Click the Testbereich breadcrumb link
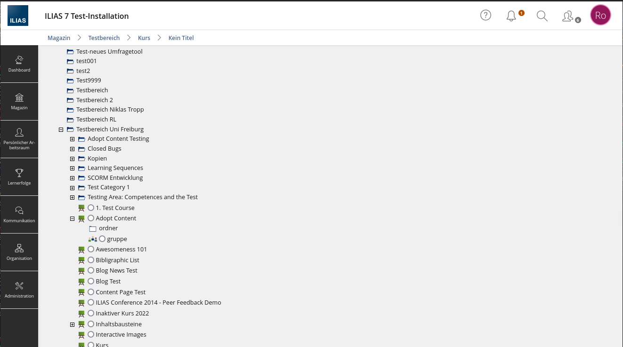Screen dimensions: 623x347 [104, 38]
